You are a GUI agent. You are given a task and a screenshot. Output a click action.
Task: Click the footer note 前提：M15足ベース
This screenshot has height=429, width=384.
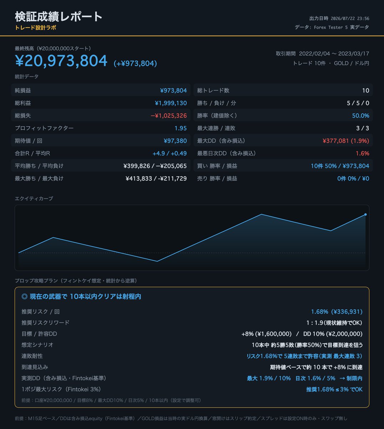pyautogui.click(x=181, y=418)
